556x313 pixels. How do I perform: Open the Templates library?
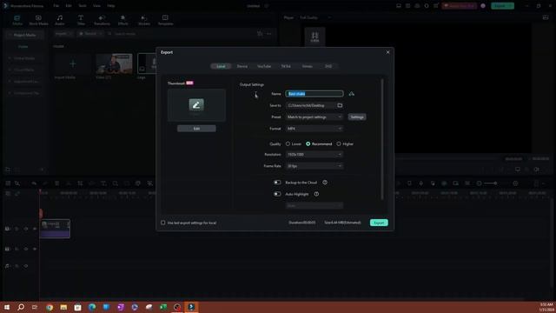(x=165, y=20)
